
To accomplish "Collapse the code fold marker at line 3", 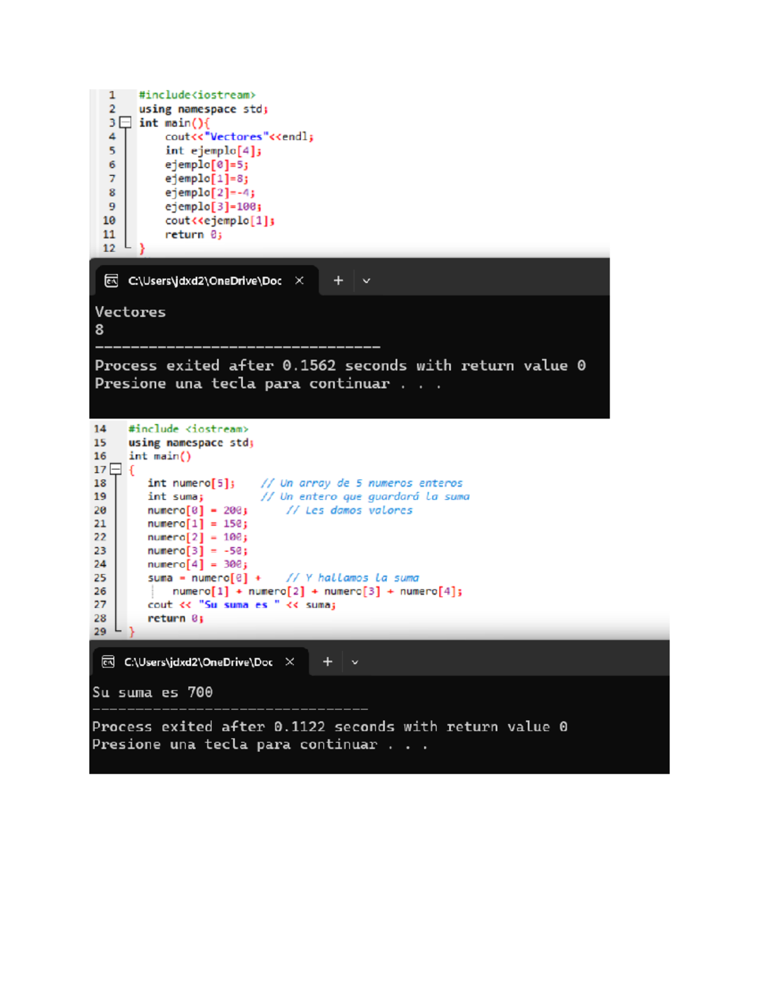I will click(x=125, y=122).
